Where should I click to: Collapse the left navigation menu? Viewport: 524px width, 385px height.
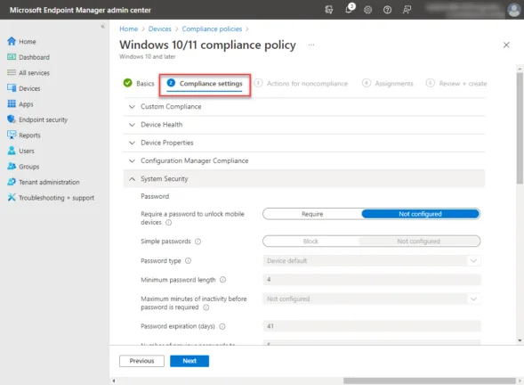click(103, 27)
